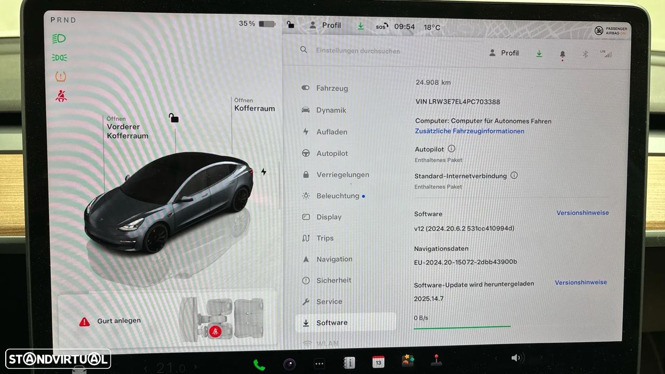This screenshot has width=665, height=374.
Task: Tap the LTE signal strength icon
Action: pyautogui.click(x=606, y=54)
